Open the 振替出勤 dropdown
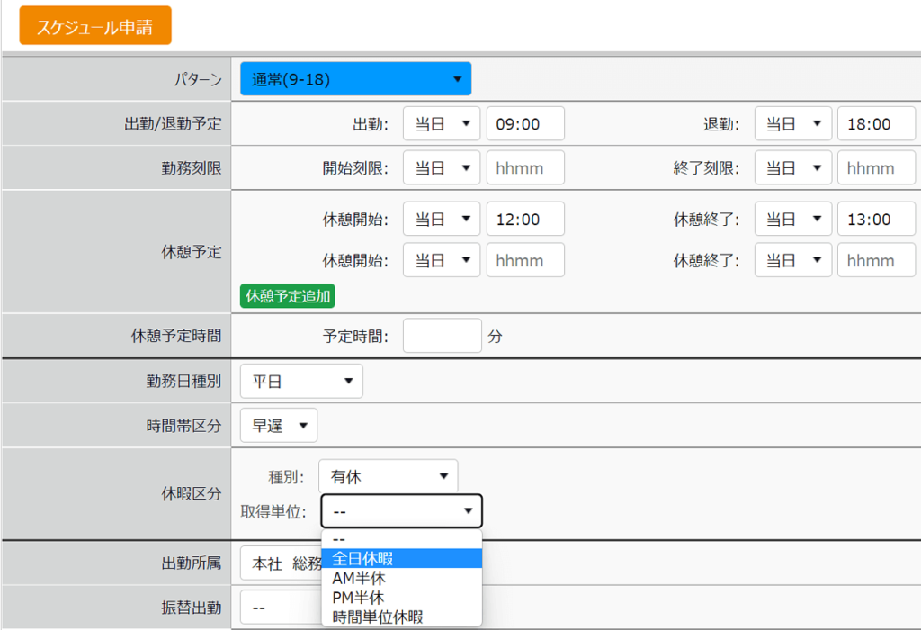Screen dimensions: 921x630 [279, 608]
